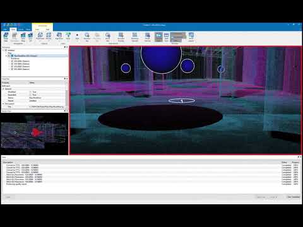
Task: Click the Name property value field
Action: pos(47,98)
